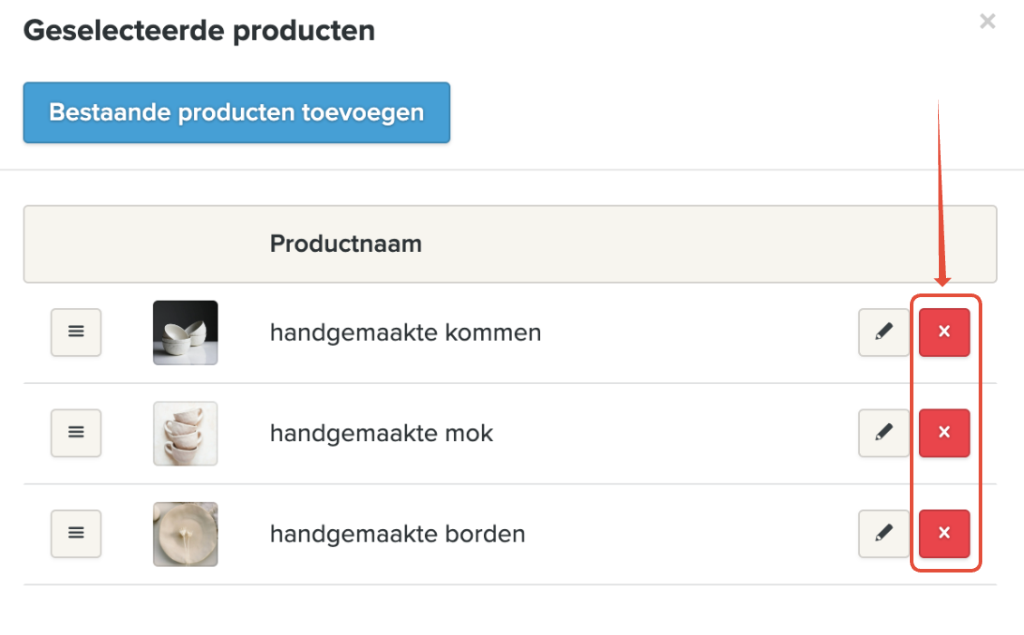Edit handgemaakte borden with pencil icon
The image size is (1024, 635).
(x=884, y=534)
